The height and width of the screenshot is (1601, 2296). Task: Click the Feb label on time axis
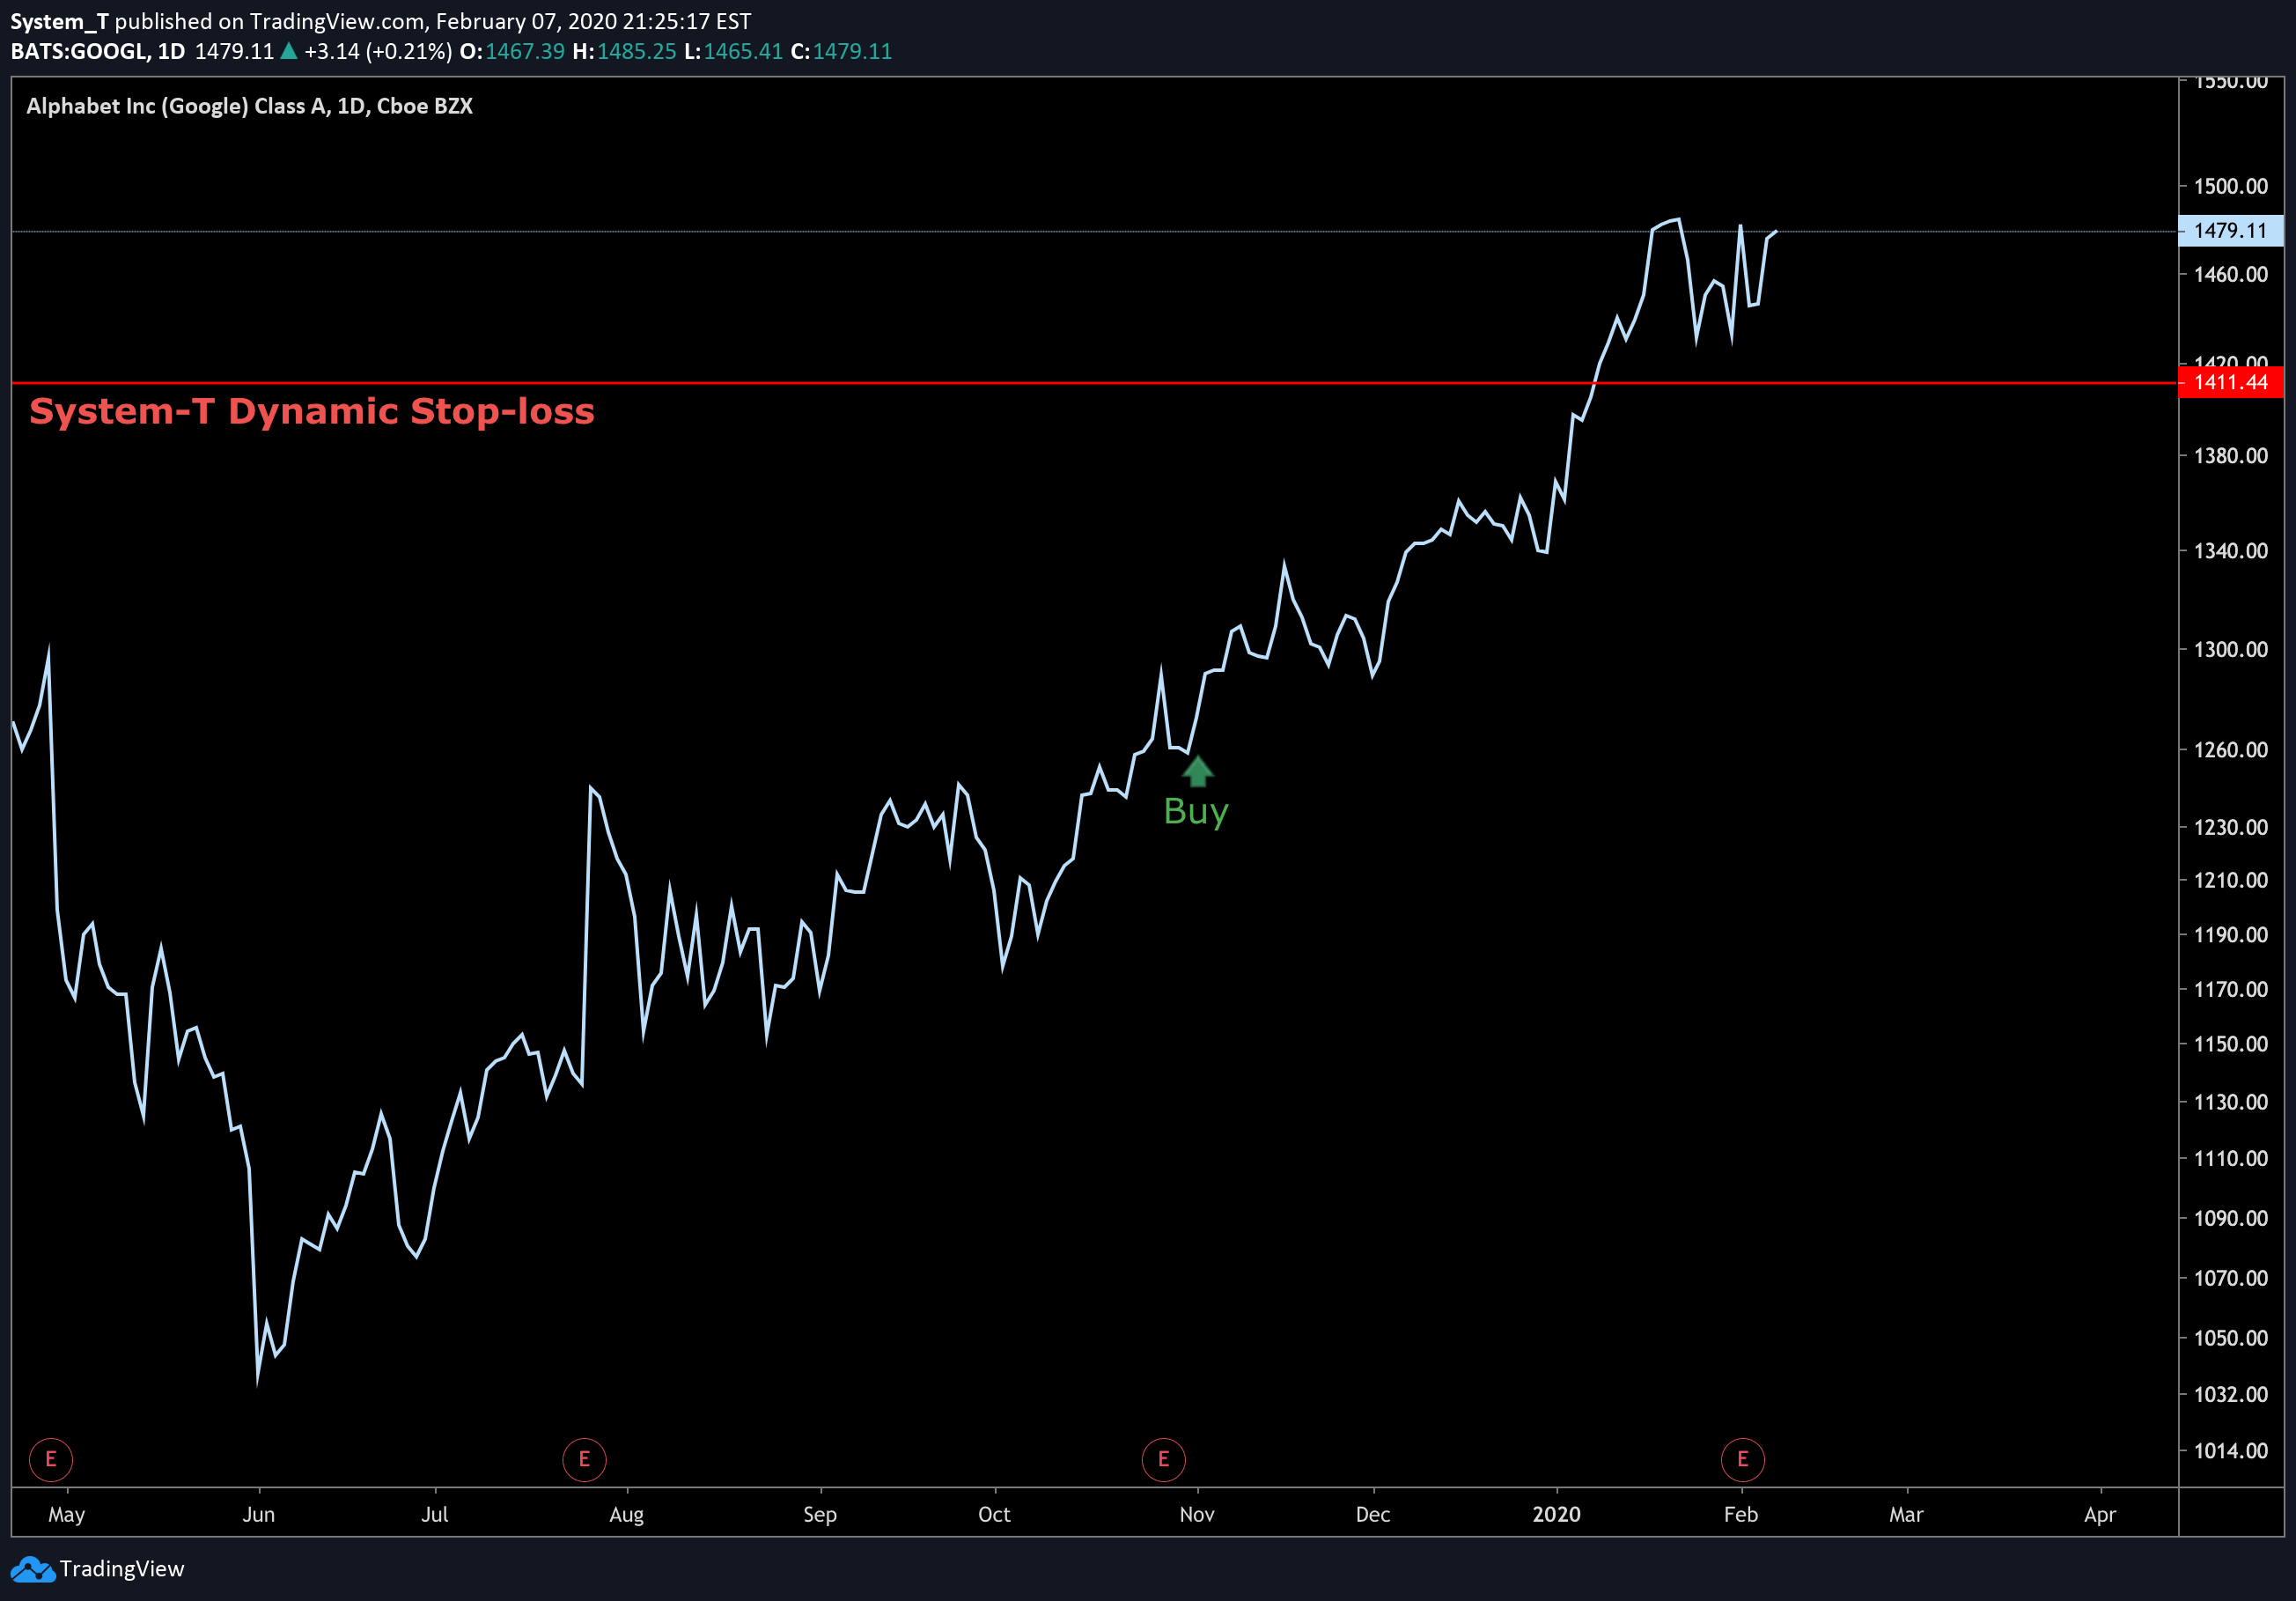click(x=1741, y=1514)
